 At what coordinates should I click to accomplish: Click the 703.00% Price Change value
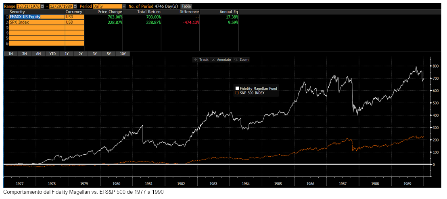pos(115,17)
